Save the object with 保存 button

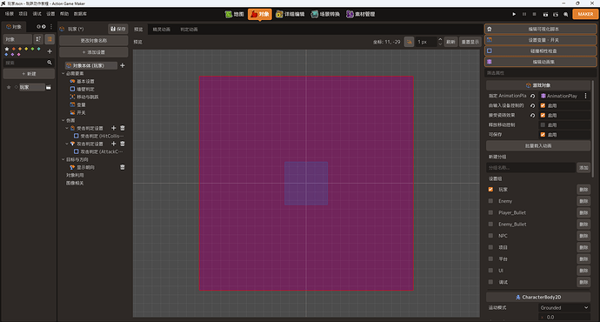(118, 29)
